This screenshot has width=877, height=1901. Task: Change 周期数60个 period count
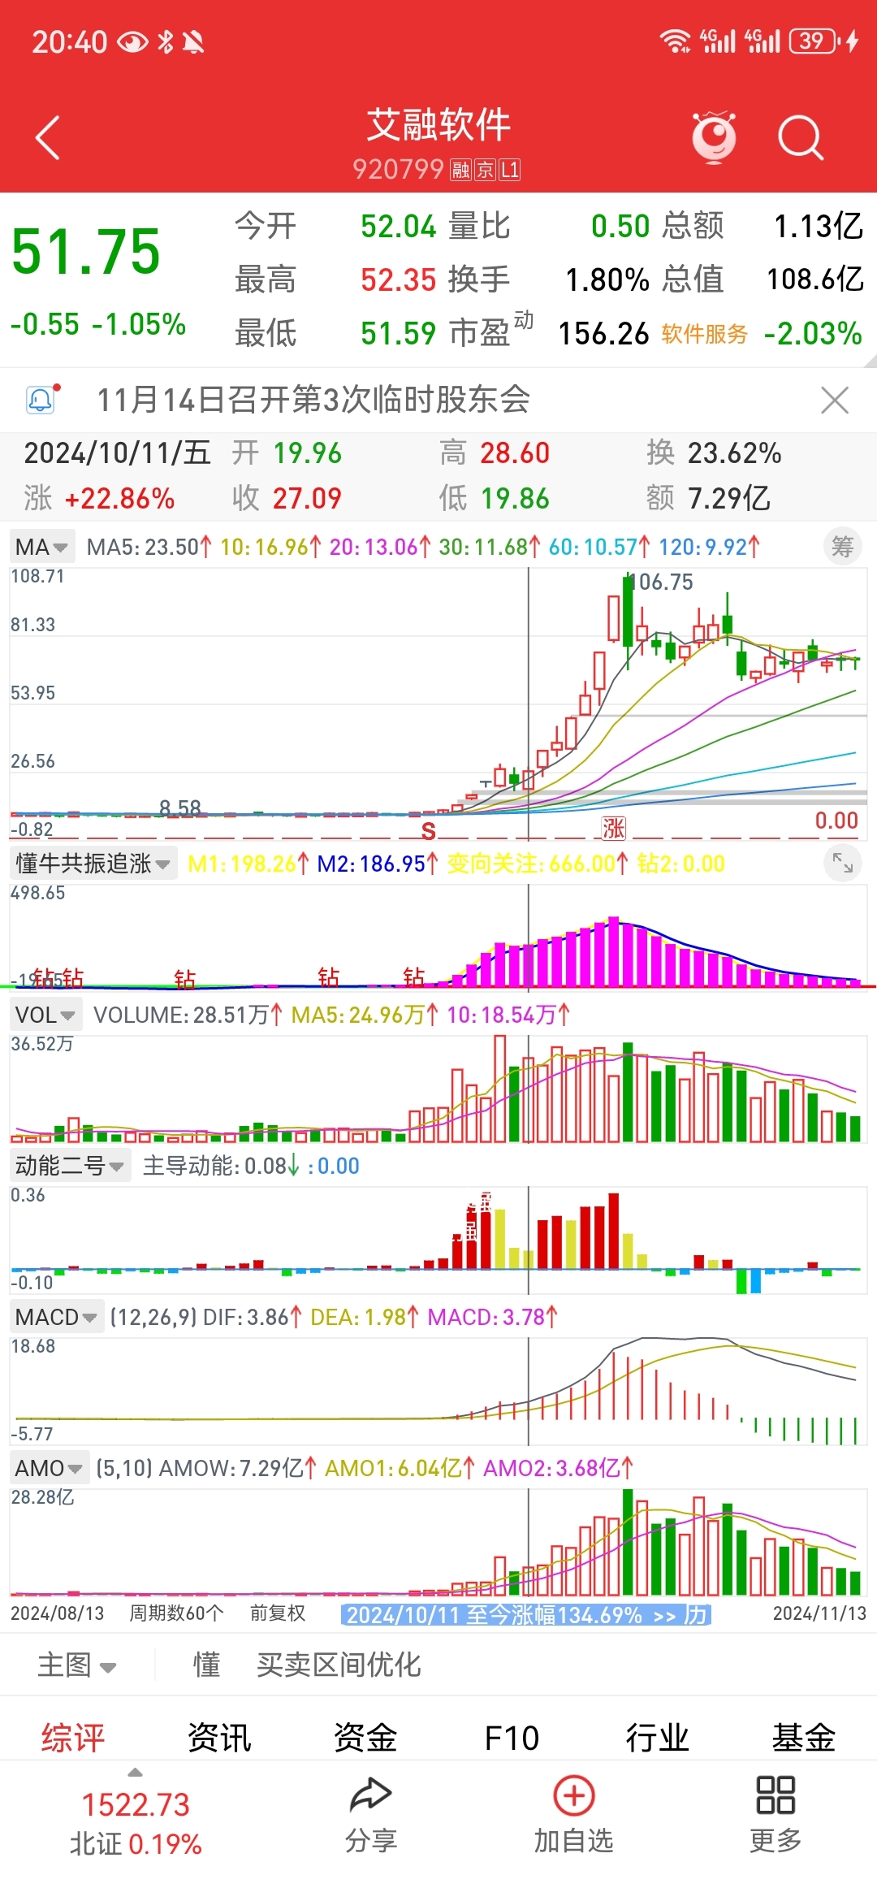coord(176,1613)
